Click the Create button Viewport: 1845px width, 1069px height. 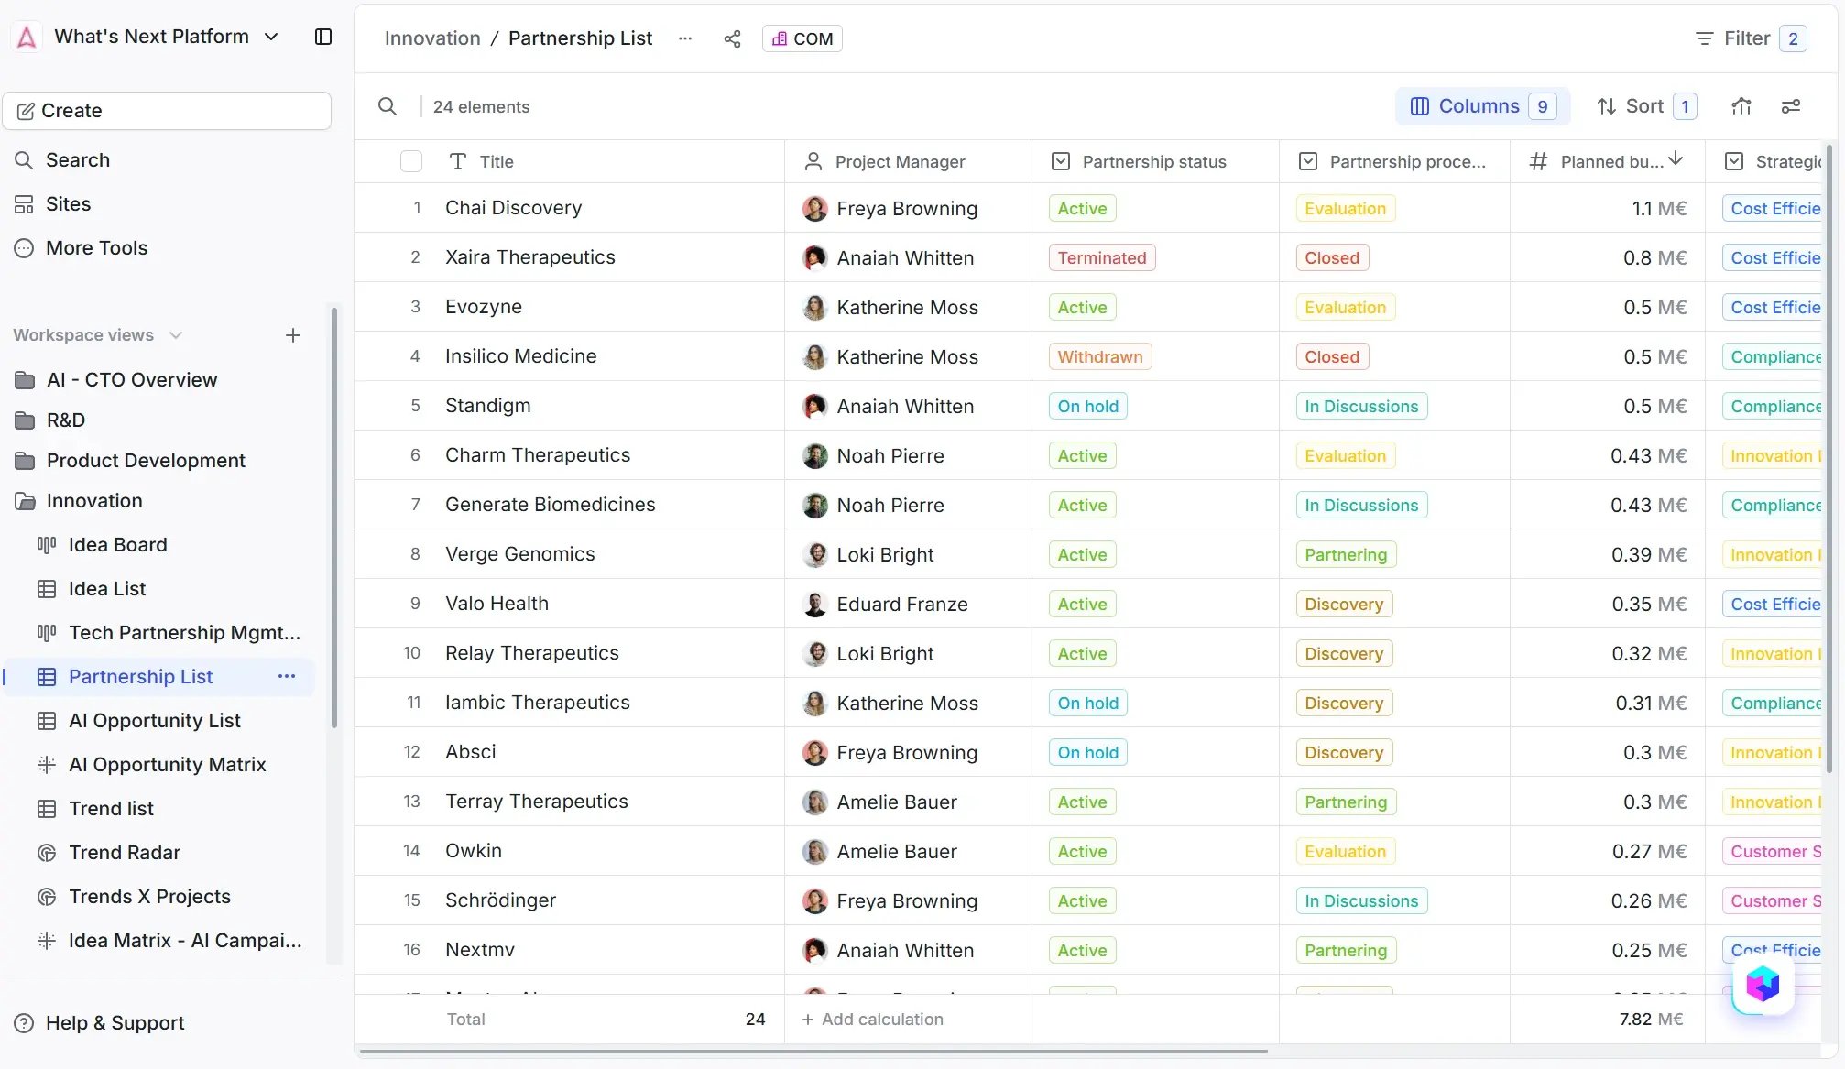[167, 110]
